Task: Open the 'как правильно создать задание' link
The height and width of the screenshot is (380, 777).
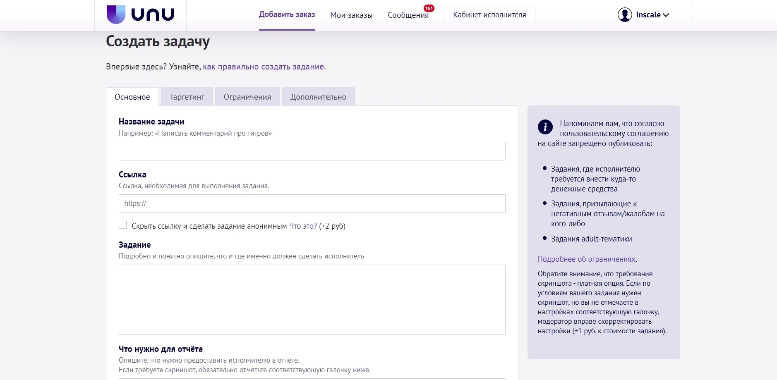Action: point(264,67)
